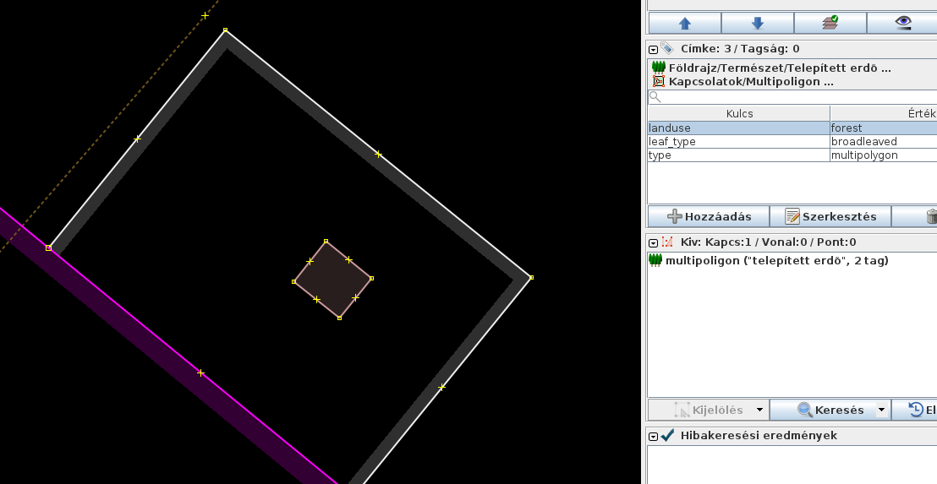Toggle layer visibility eye button
Screen dimensions: 937x484
pyautogui.click(x=902, y=23)
